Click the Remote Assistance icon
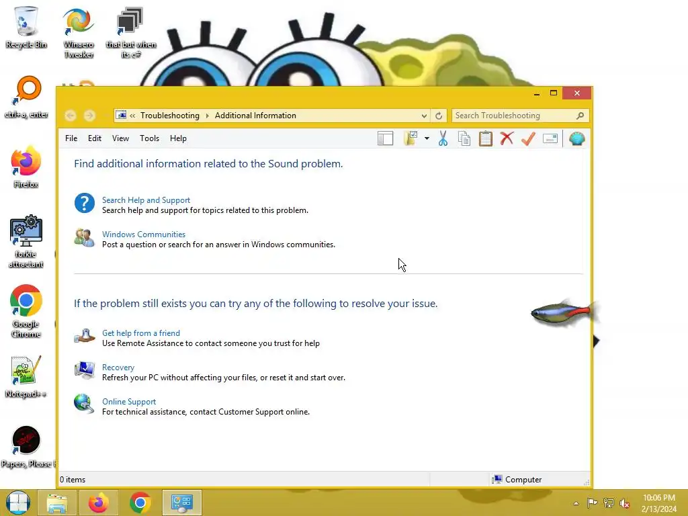 84,336
